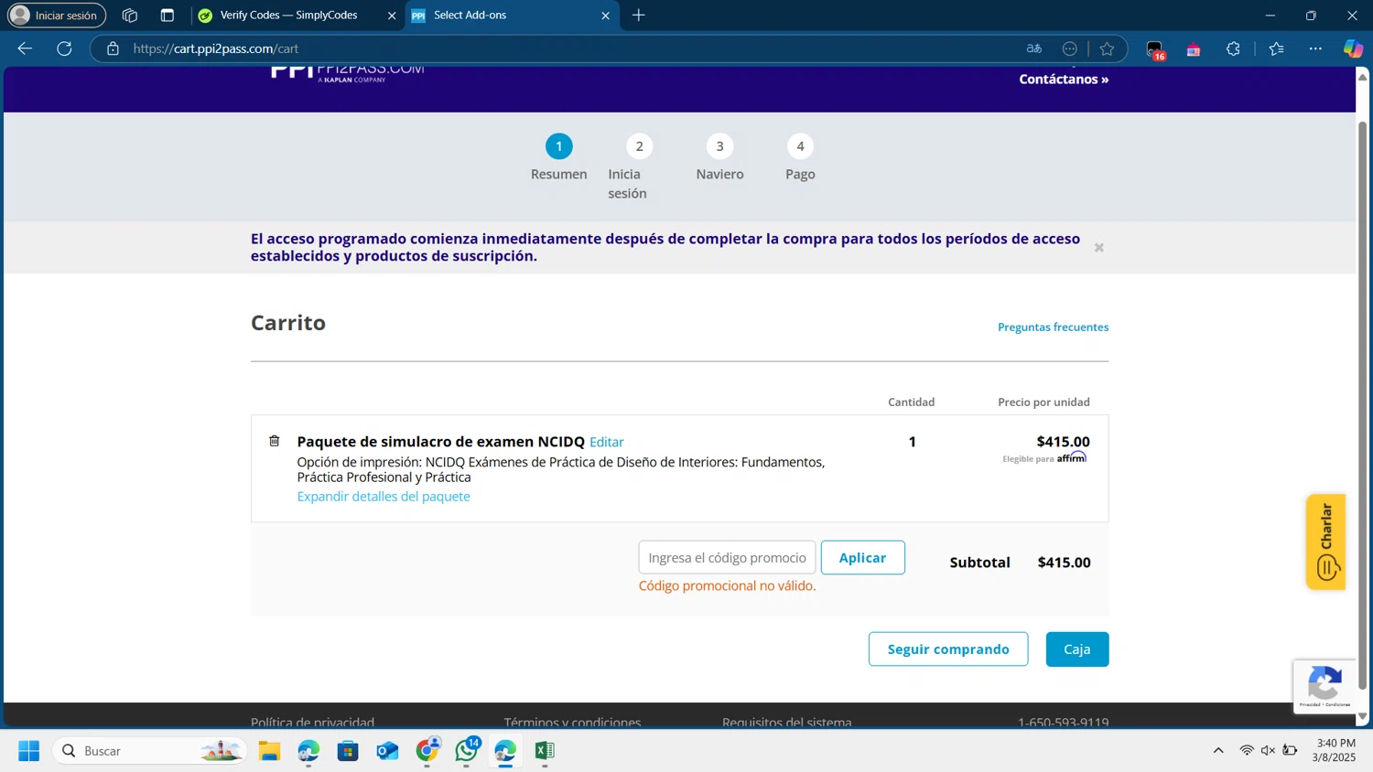Open Excel from taskbar
Viewport: 1373px width, 772px height.
point(545,751)
